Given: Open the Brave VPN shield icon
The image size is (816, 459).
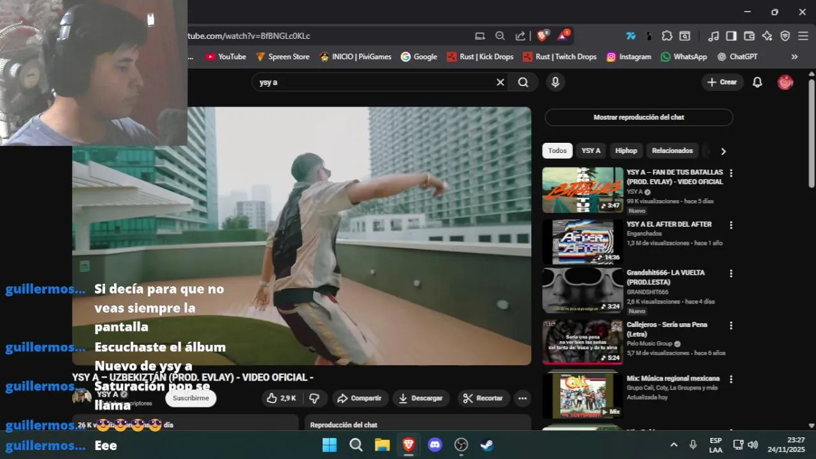Looking at the screenshot, I should [x=785, y=36].
